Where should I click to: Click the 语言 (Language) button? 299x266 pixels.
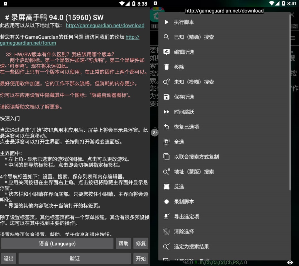57,243
